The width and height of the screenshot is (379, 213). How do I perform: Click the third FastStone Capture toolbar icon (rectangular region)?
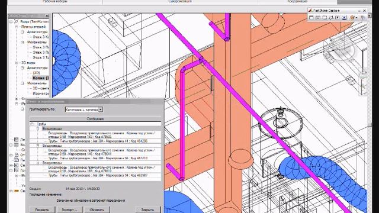point(325,18)
